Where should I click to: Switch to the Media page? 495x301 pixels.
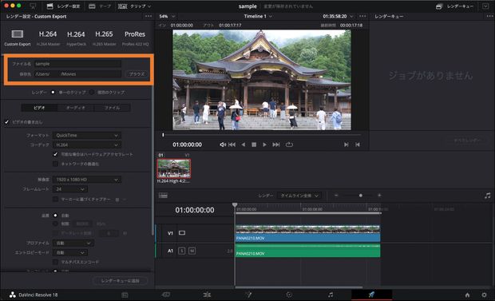tap(125, 295)
